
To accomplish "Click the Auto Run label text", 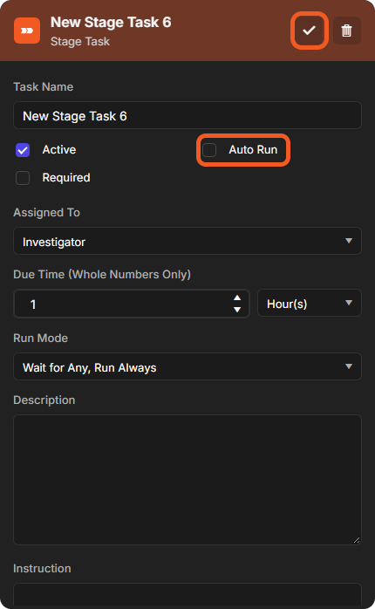I will point(253,149).
